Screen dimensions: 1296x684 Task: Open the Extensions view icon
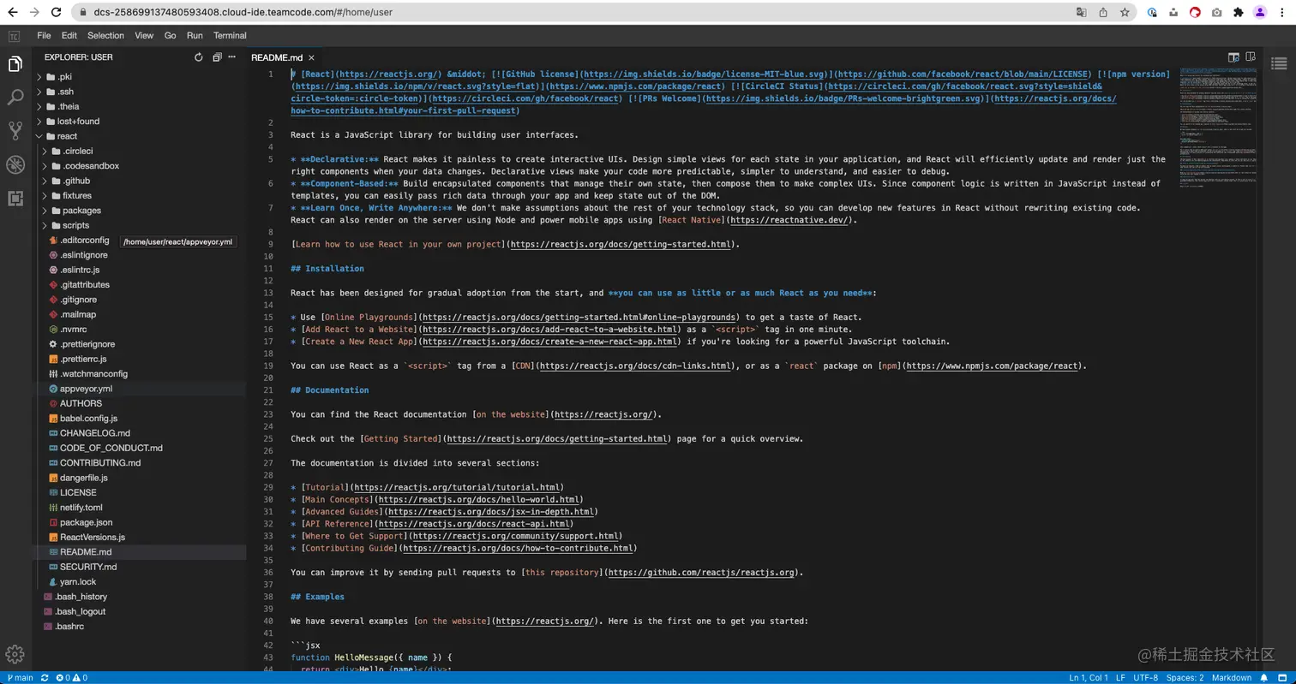pos(15,198)
